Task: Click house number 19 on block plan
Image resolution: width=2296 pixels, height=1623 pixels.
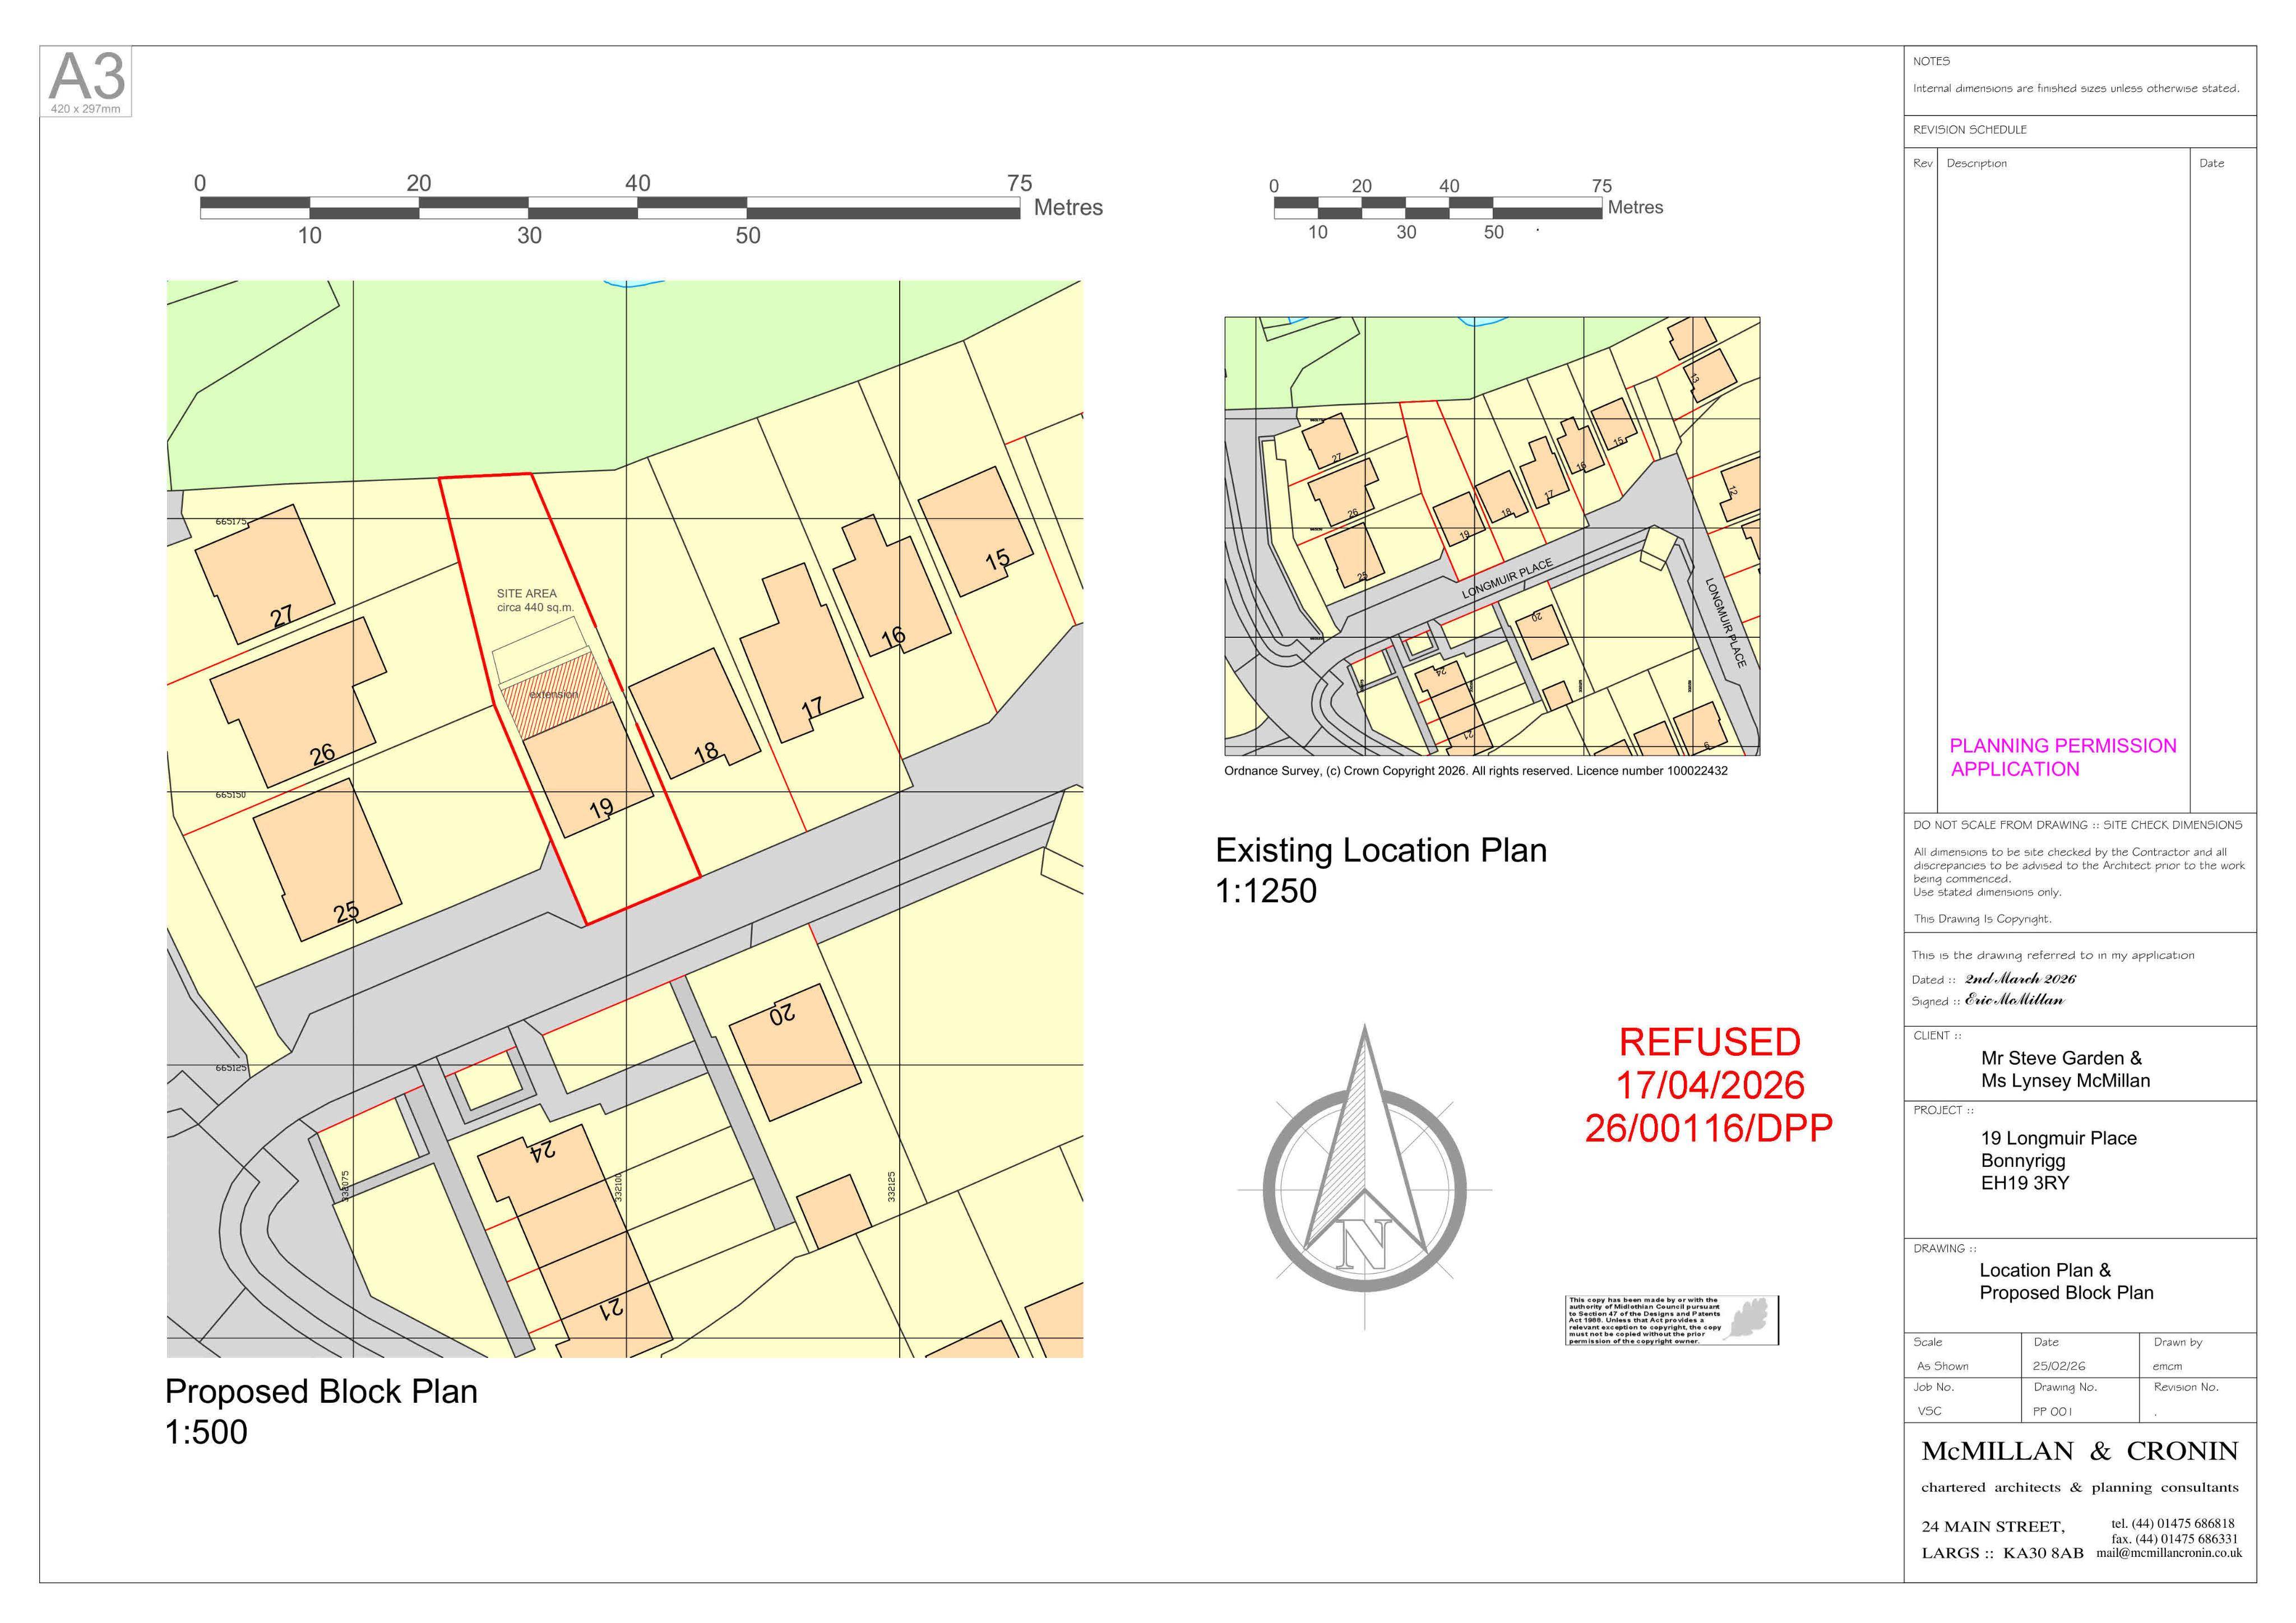Action: point(601,808)
